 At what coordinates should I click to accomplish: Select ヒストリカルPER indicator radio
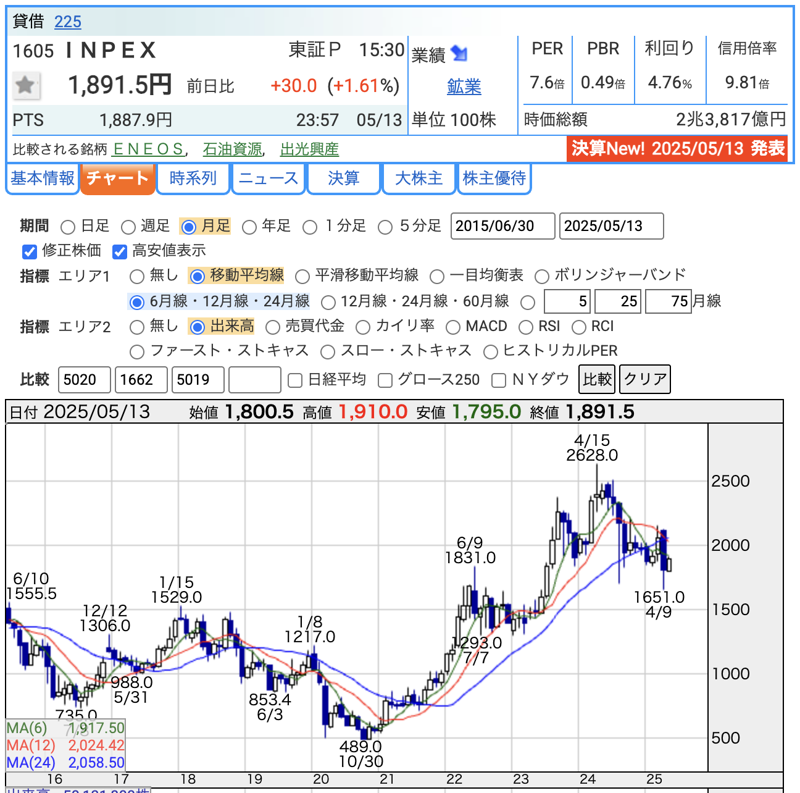(491, 352)
